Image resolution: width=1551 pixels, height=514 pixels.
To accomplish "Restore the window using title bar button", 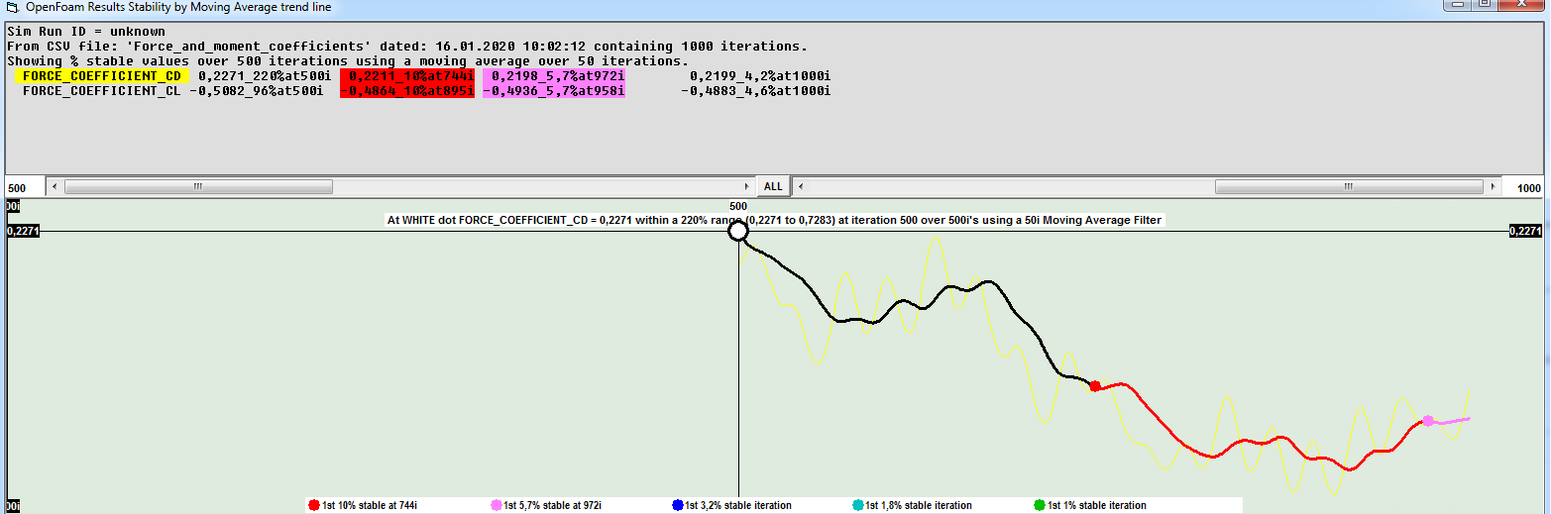I will point(1485,5).
